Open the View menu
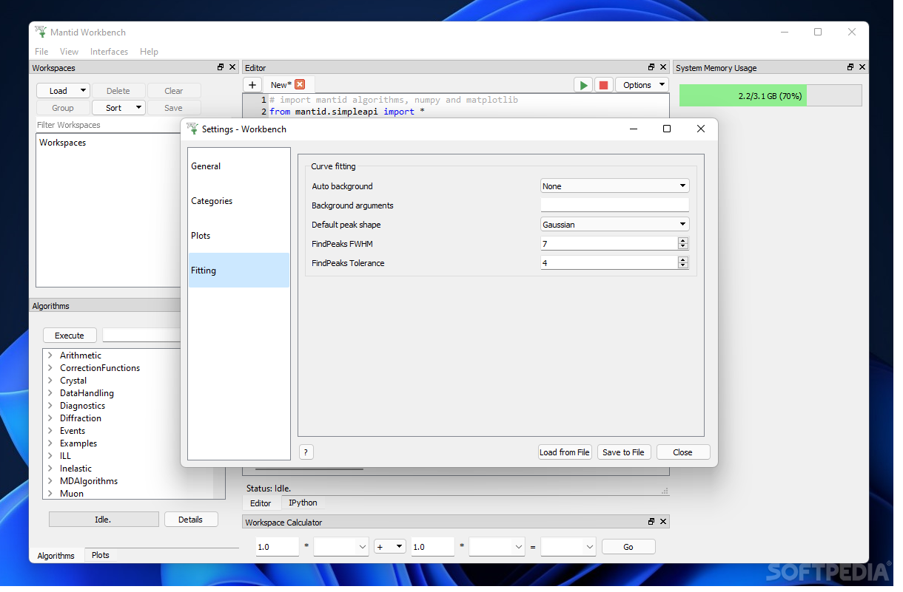The height and width of the screenshot is (592, 903). click(69, 52)
